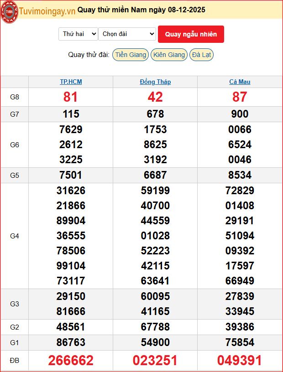Open the TP.HCM column header link
Viewport: 283px width, 372px height.
coord(71,82)
